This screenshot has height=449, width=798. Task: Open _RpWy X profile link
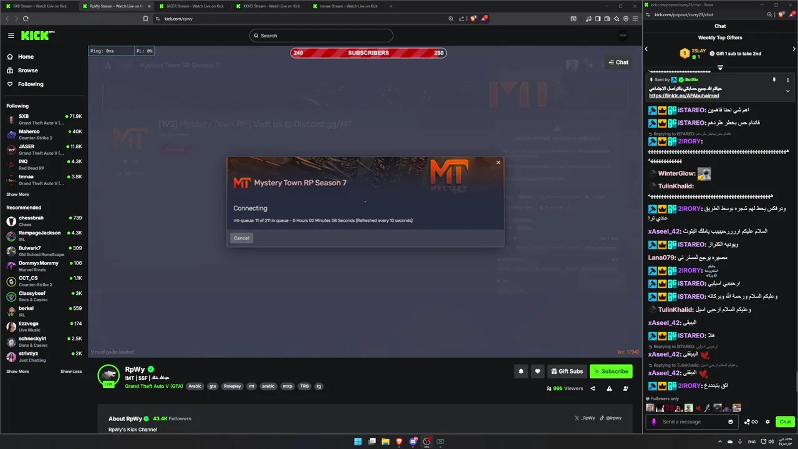click(x=584, y=418)
